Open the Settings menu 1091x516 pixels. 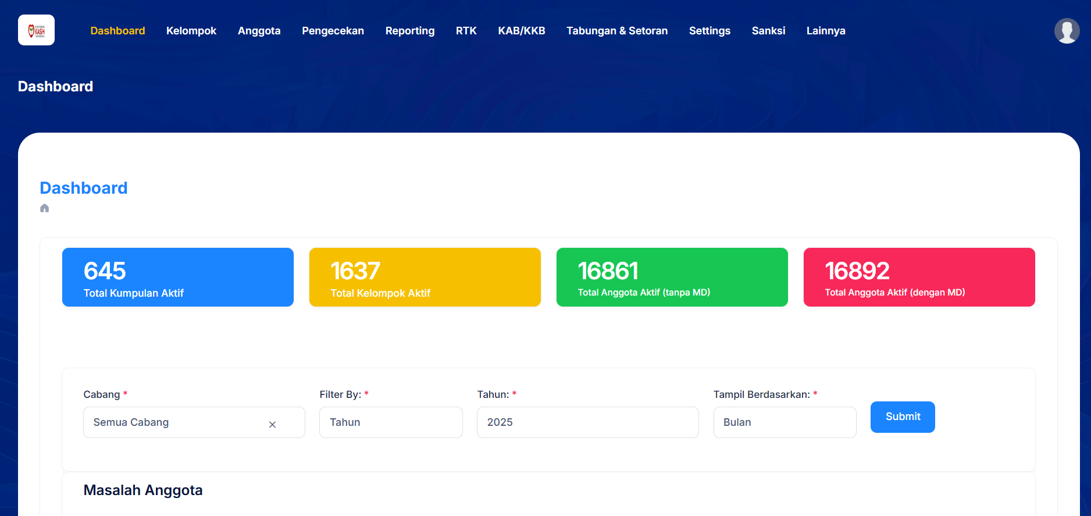[709, 31]
